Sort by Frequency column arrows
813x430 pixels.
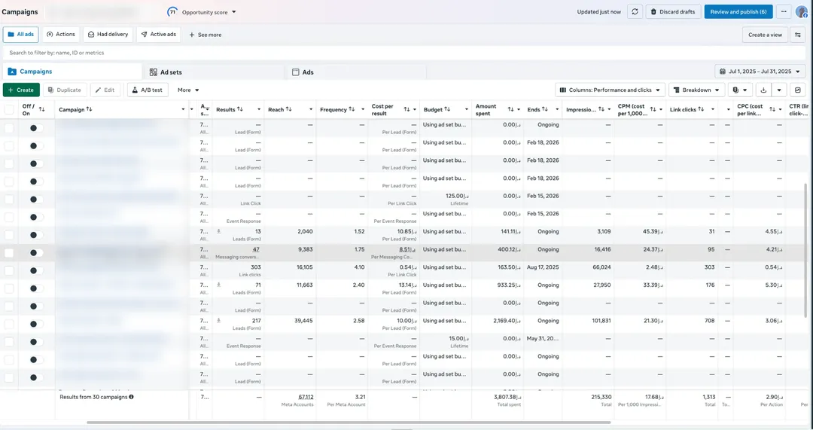(x=352, y=109)
